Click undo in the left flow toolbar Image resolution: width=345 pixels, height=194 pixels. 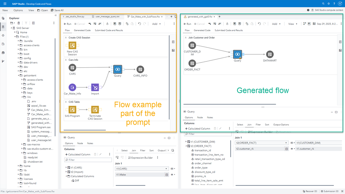pyautogui.click(x=140, y=24)
